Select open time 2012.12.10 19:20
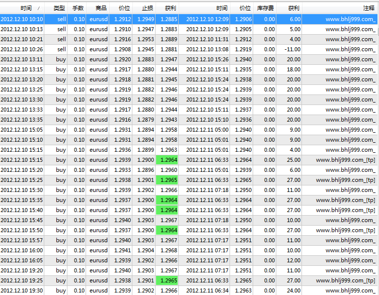The image size is (379, 295). coord(22,270)
